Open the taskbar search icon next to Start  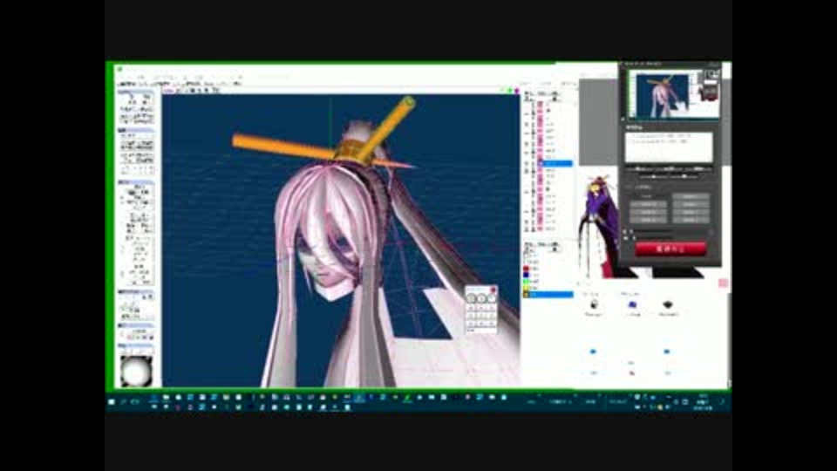[x=123, y=401]
